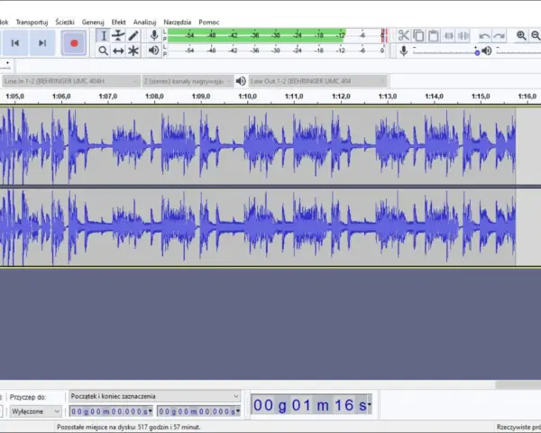Click the 1:15,0 mark on the timeline ruler
The image size is (541, 433).
point(481,97)
